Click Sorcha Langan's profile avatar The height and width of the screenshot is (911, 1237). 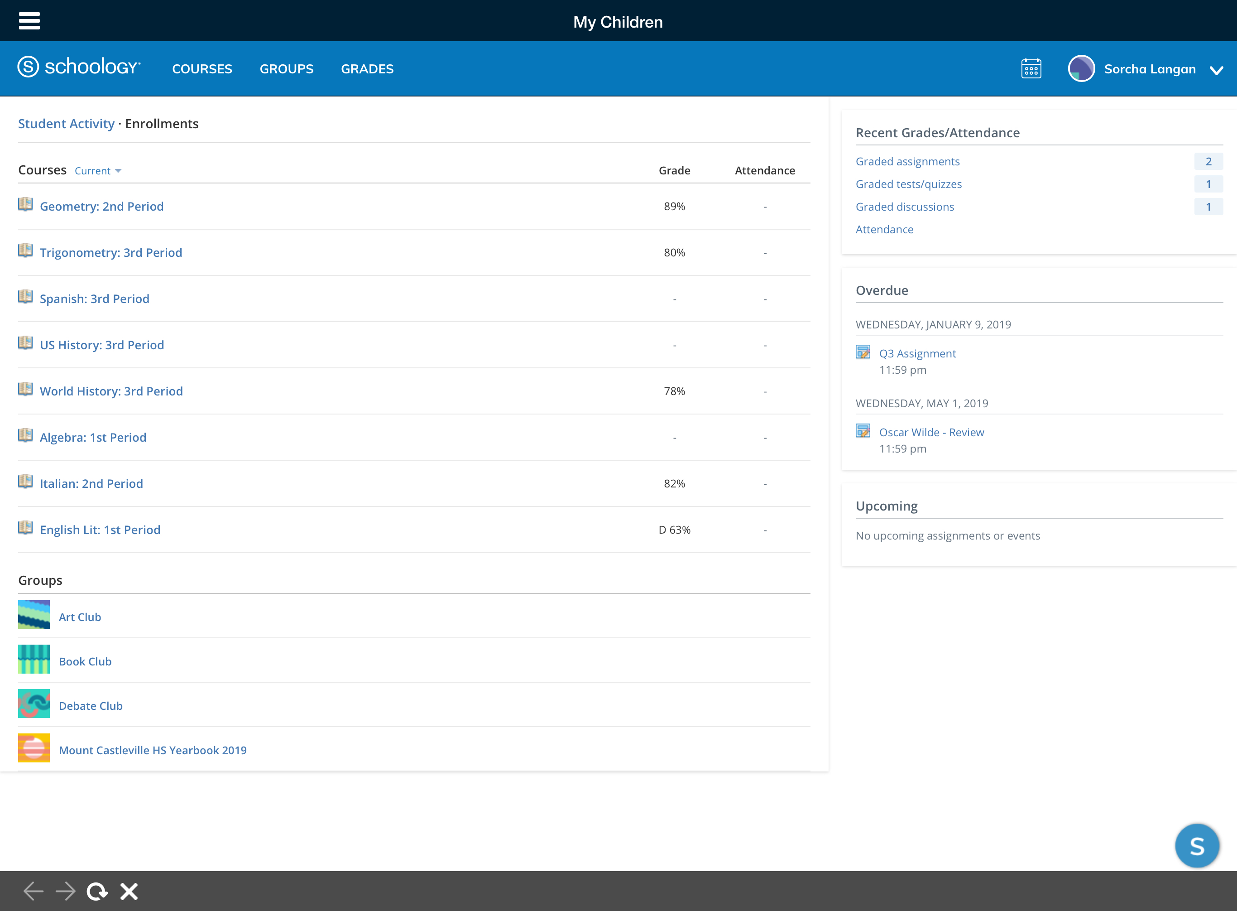pos(1081,69)
